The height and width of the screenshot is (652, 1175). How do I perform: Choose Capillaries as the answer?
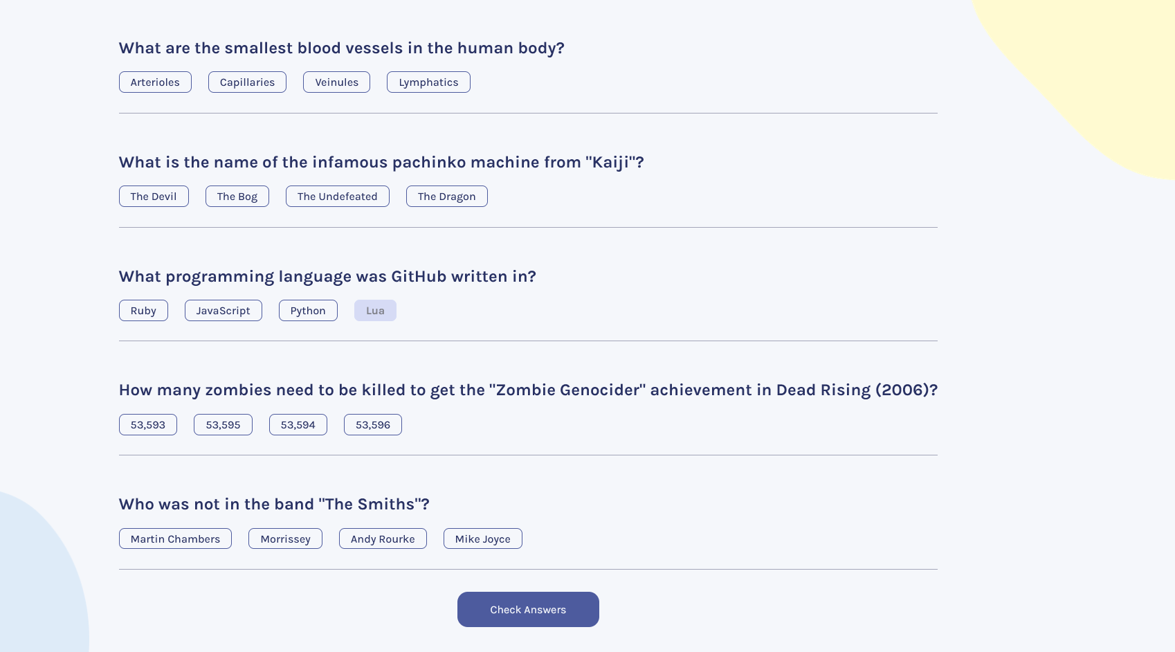point(247,82)
